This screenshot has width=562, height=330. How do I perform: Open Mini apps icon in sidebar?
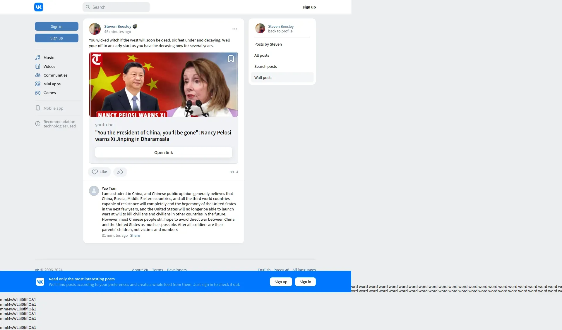tap(38, 84)
